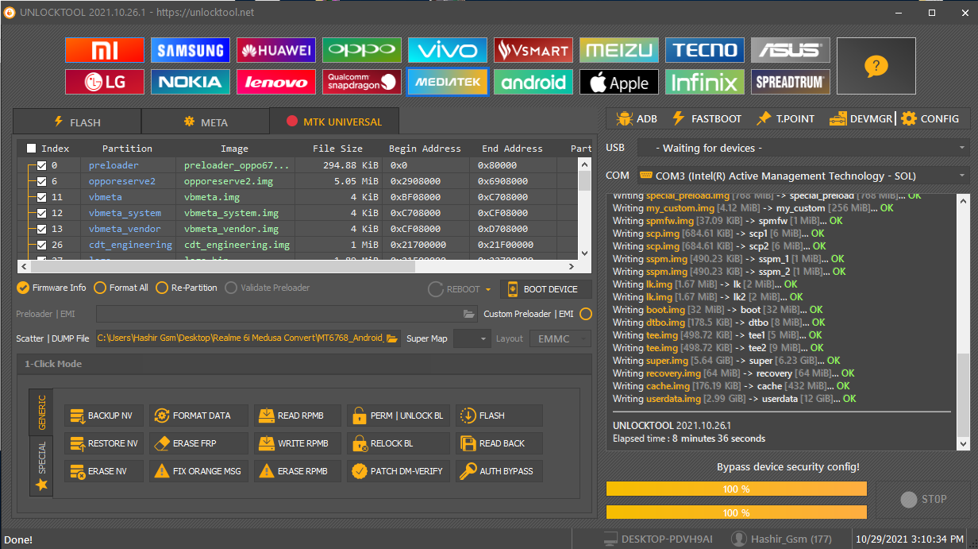Select the MediaTek chipset icon
This screenshot has height=549, width=978.
pyautogui.click(x=448, y=82)
